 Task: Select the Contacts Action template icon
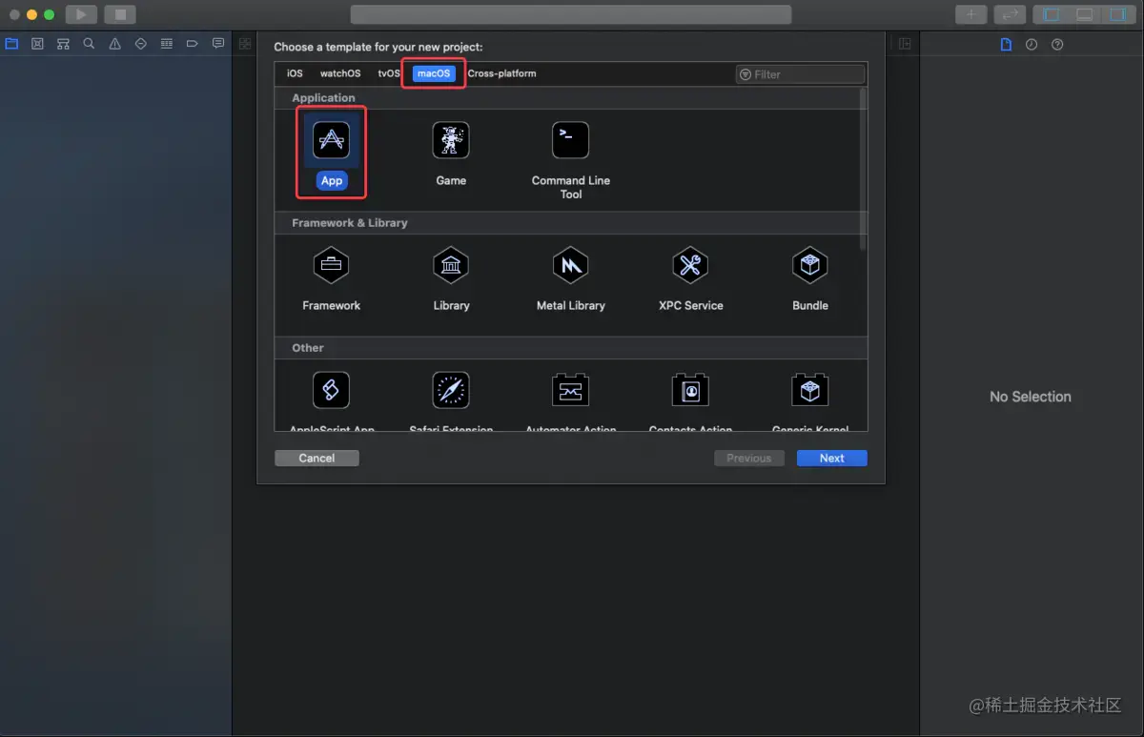690,390
